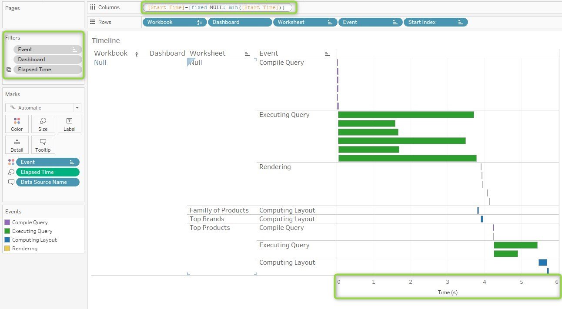The width and height of the screenshot is (562, 309).
Task: Click axis tick value 3
Action: click(x=448, y=282)
